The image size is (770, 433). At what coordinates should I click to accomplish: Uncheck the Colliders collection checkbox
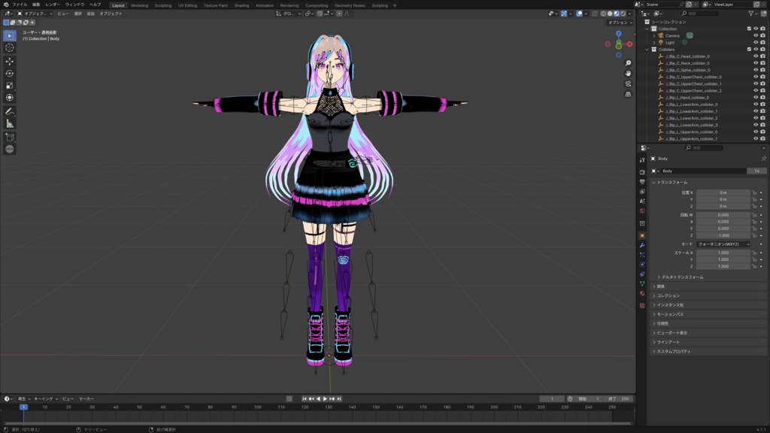pos(750,50)
